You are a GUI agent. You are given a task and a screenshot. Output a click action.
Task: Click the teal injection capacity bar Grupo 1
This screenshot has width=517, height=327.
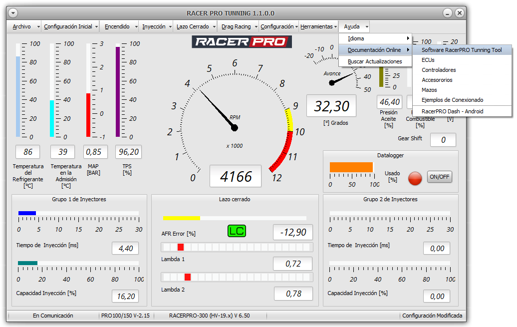pos(28,263)
